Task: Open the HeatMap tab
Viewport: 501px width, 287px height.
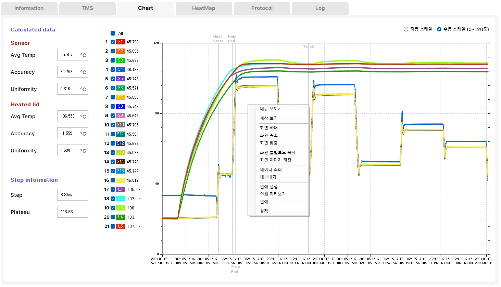Action: (204, 8)
